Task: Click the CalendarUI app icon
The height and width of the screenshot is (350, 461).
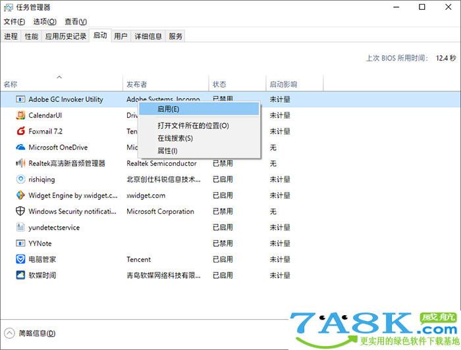Action: click(20, 115)
